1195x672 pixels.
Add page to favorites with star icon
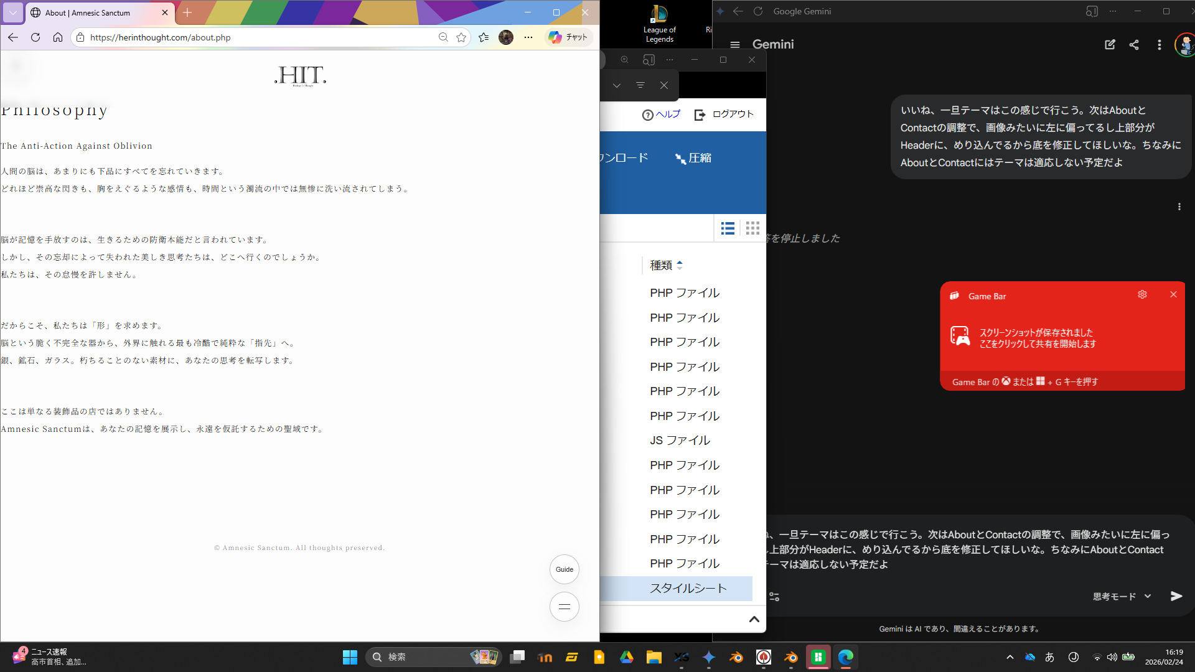[x=461, y=37]
